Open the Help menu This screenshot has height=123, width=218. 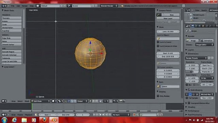(x=32, y=6)
